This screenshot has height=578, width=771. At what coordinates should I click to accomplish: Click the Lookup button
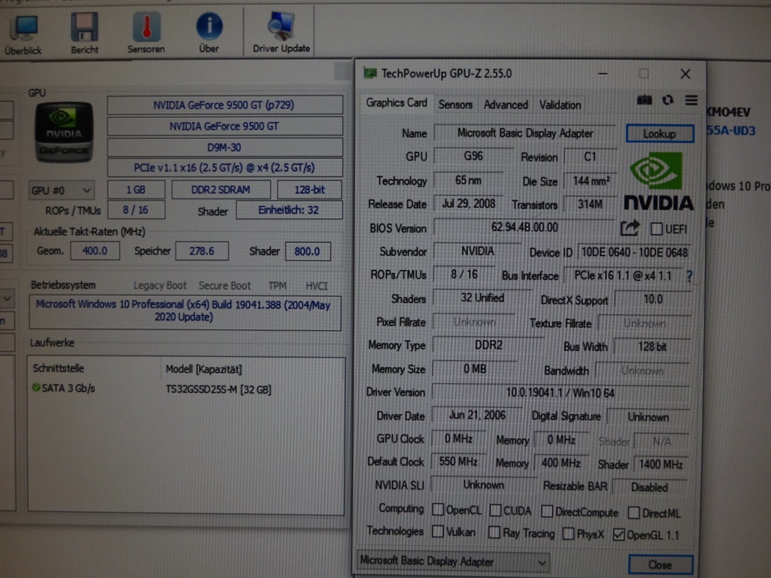(660, 133)
